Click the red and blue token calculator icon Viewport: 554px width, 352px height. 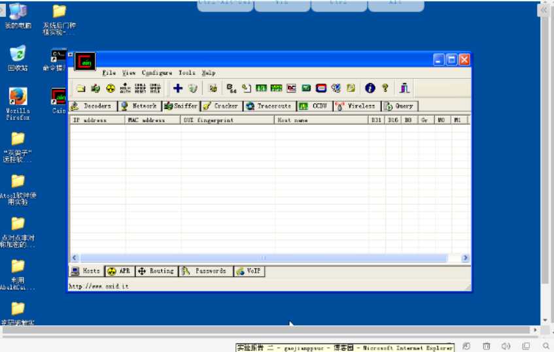coord(320,88)
